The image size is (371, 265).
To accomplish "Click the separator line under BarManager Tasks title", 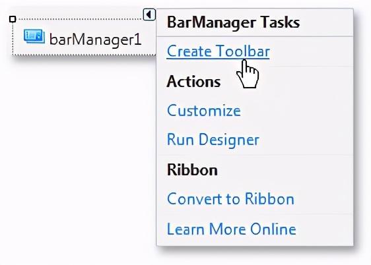I will click(x=255, y=36).
